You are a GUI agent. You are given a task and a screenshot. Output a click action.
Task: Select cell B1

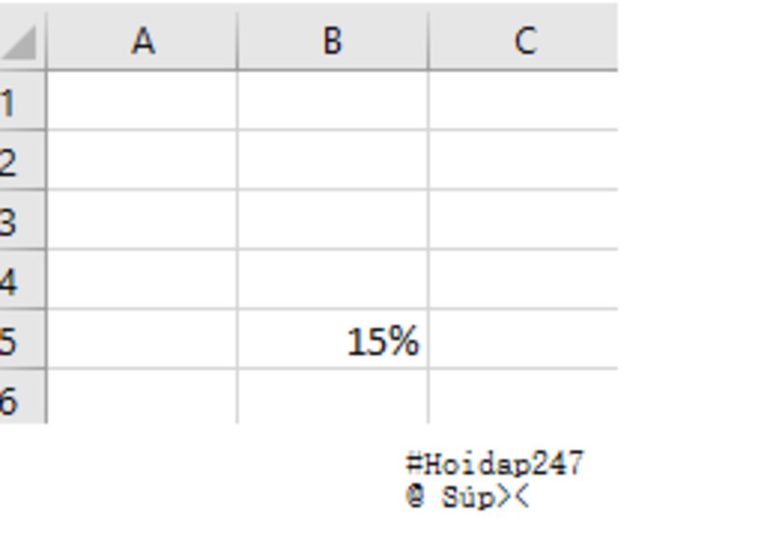point(332,102)
